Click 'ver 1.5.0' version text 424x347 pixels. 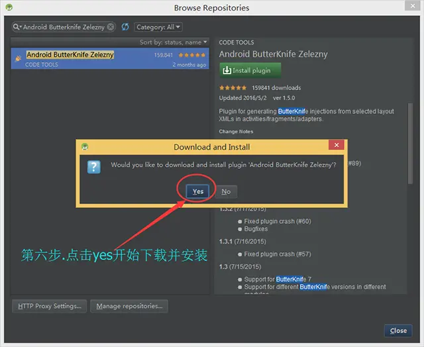(x=284, y=98)
